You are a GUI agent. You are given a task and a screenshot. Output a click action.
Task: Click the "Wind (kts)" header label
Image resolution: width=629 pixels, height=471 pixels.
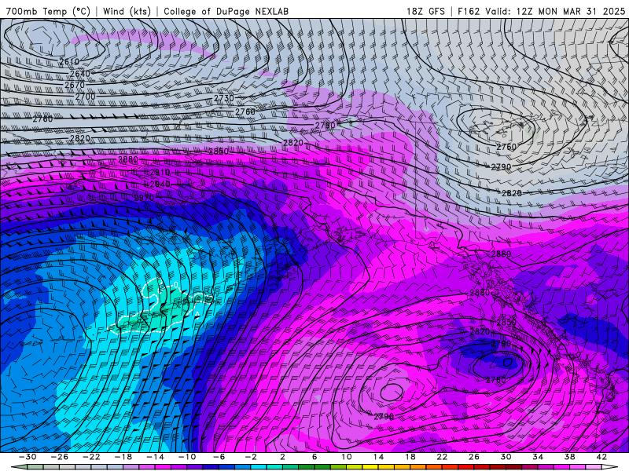click(127, 12)
